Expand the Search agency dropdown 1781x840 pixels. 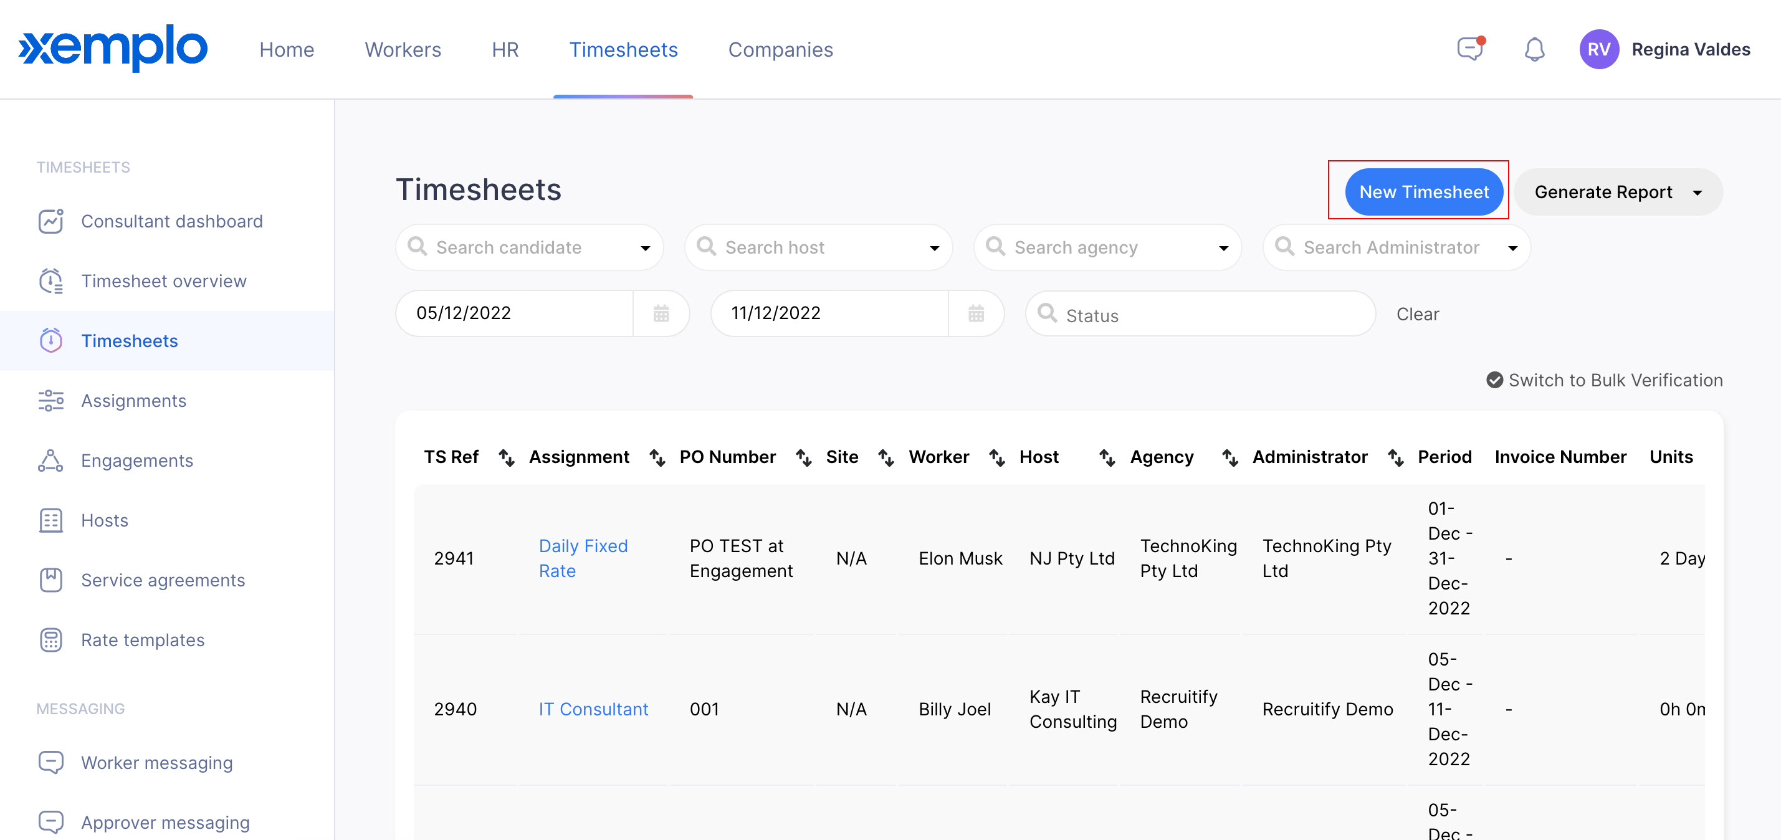(1223, 248)
